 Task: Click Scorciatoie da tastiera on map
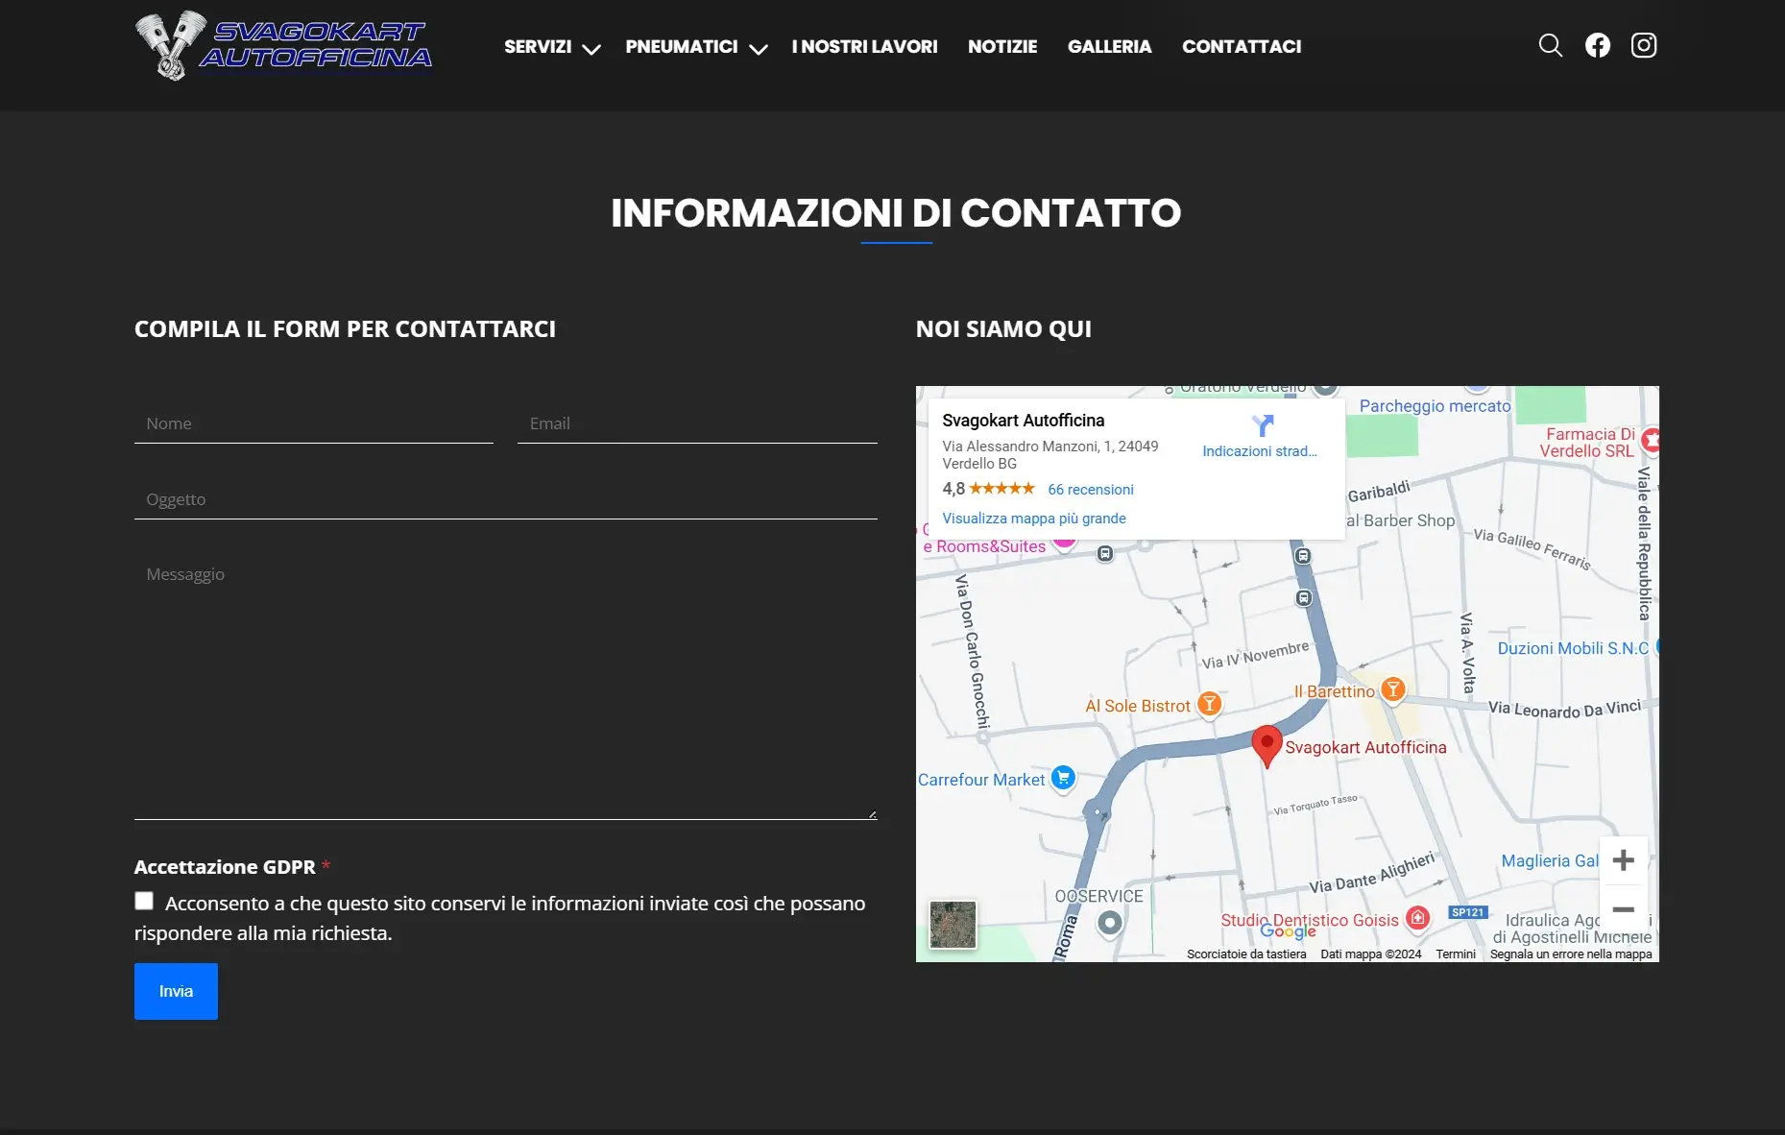1246,954
